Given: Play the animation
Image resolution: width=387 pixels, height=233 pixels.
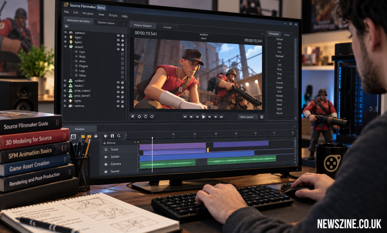Looking at the screenshot, I should click(203, 117).
